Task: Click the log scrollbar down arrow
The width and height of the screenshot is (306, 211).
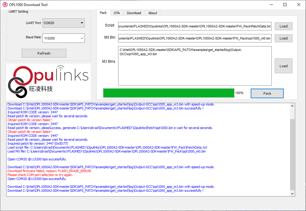Action: point(292,194)
